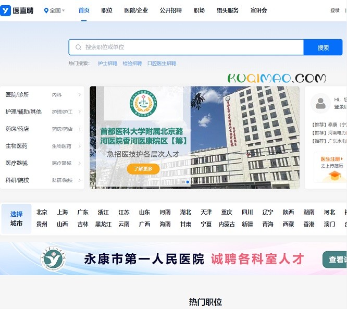This screenshot has height=309, width=347.
Task: Select region 香港
Action: pos(309,224)
